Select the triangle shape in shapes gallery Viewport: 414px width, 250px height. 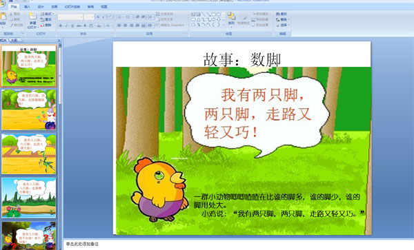(x=198, y=19)
